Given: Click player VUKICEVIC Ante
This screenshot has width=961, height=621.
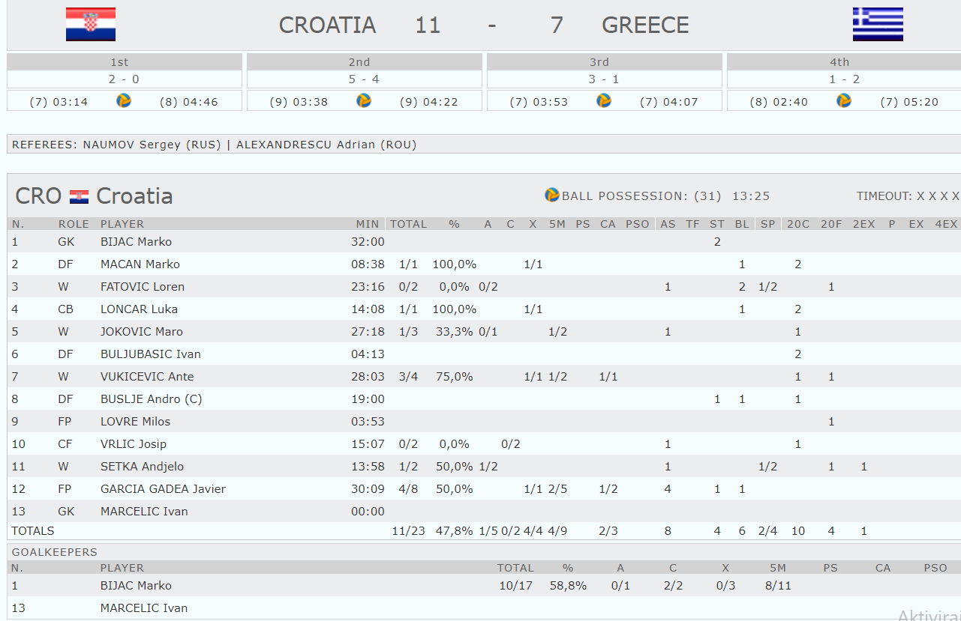Looking at the screenshot, I should pyautogui.click(x=147, y=377).
